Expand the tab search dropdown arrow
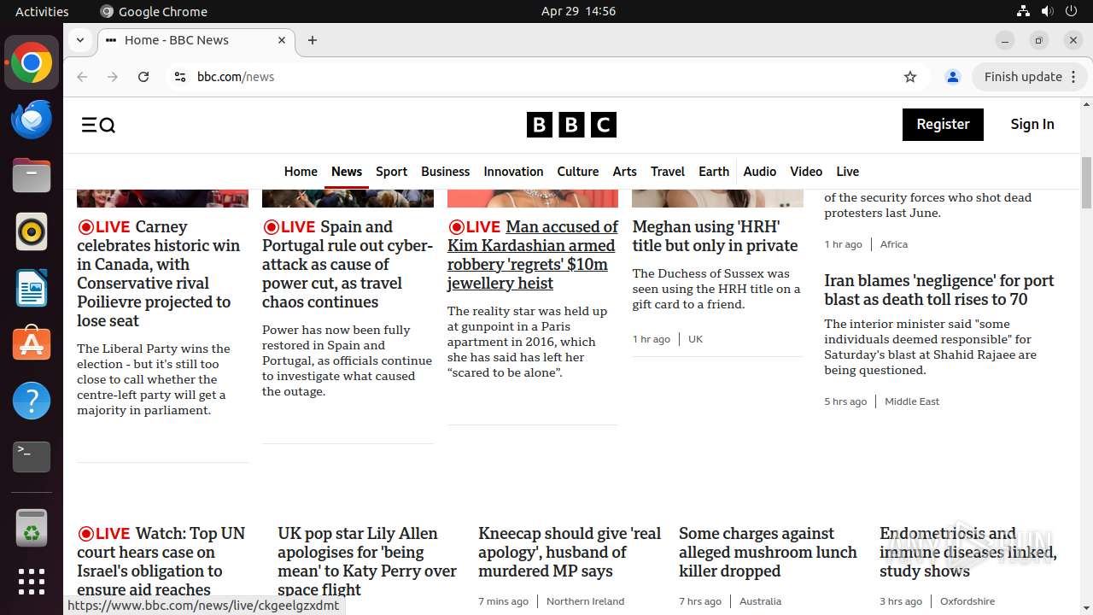Screen dimensions: 1093x615 coord(79,40)
